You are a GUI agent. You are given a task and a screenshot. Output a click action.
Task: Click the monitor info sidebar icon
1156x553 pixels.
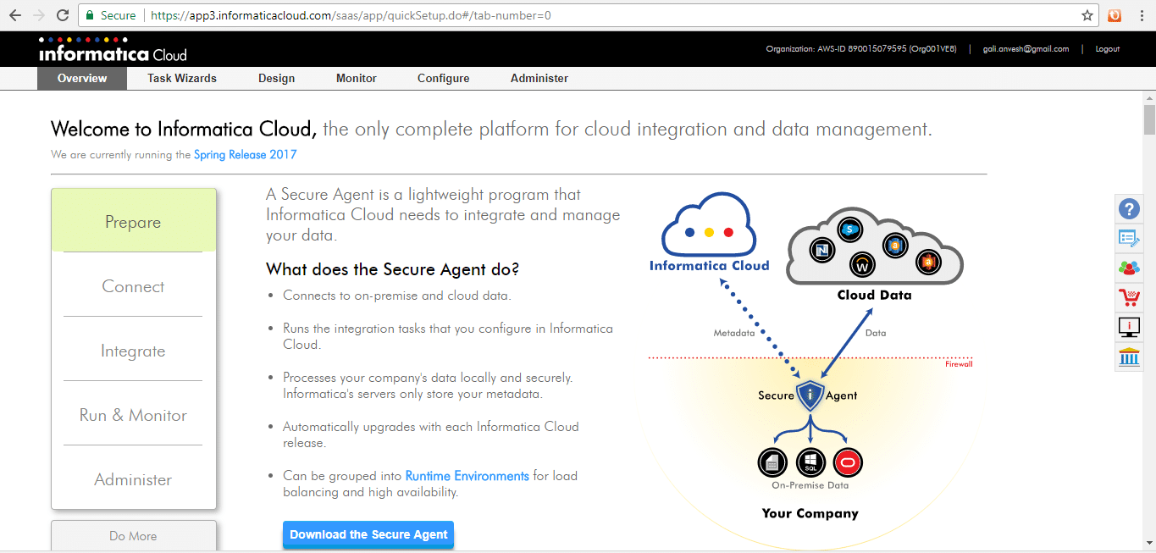click(x=1129, y=327)
